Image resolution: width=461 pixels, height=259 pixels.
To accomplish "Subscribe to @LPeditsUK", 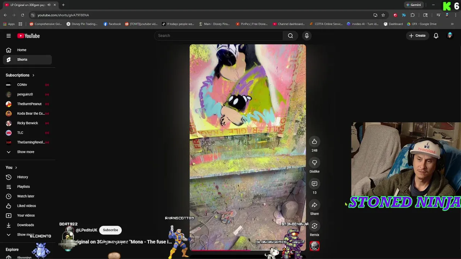I will coord(110,230).
